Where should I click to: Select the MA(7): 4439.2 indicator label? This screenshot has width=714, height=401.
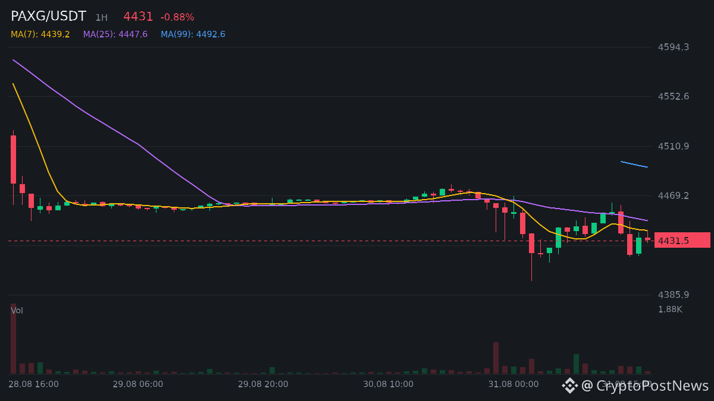click(40, 34)
